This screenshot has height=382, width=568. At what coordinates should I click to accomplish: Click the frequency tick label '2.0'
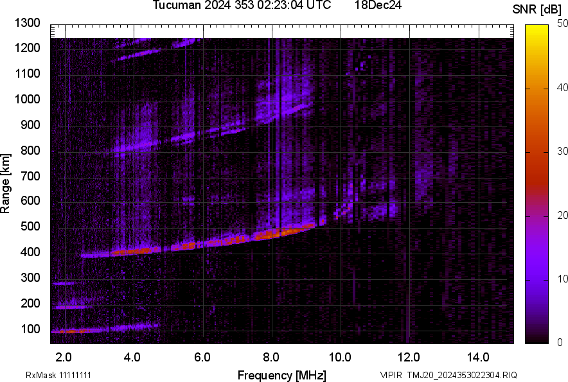(x=64, y=358)
